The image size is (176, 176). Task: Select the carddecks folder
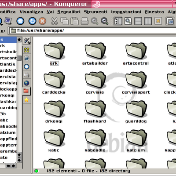click(x=54, y=83)
